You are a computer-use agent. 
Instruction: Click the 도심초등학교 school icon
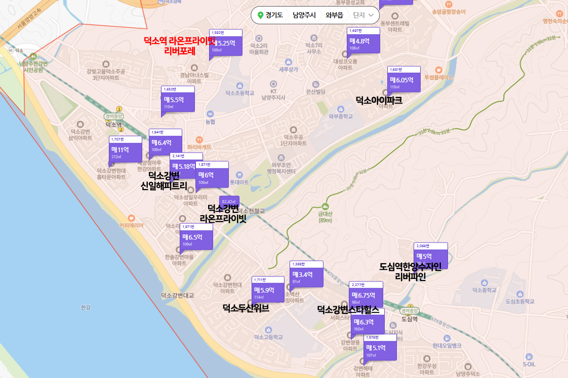pos(520,294)
